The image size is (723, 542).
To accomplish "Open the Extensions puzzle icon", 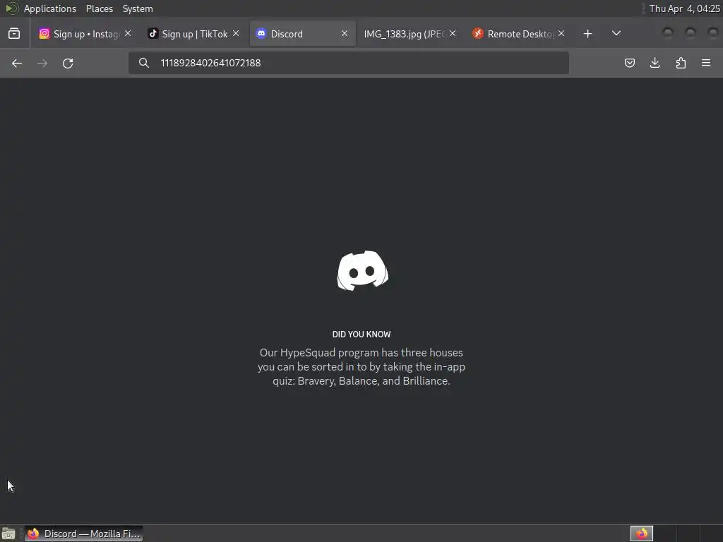I will pyautogui.click(x=681, y=63).
